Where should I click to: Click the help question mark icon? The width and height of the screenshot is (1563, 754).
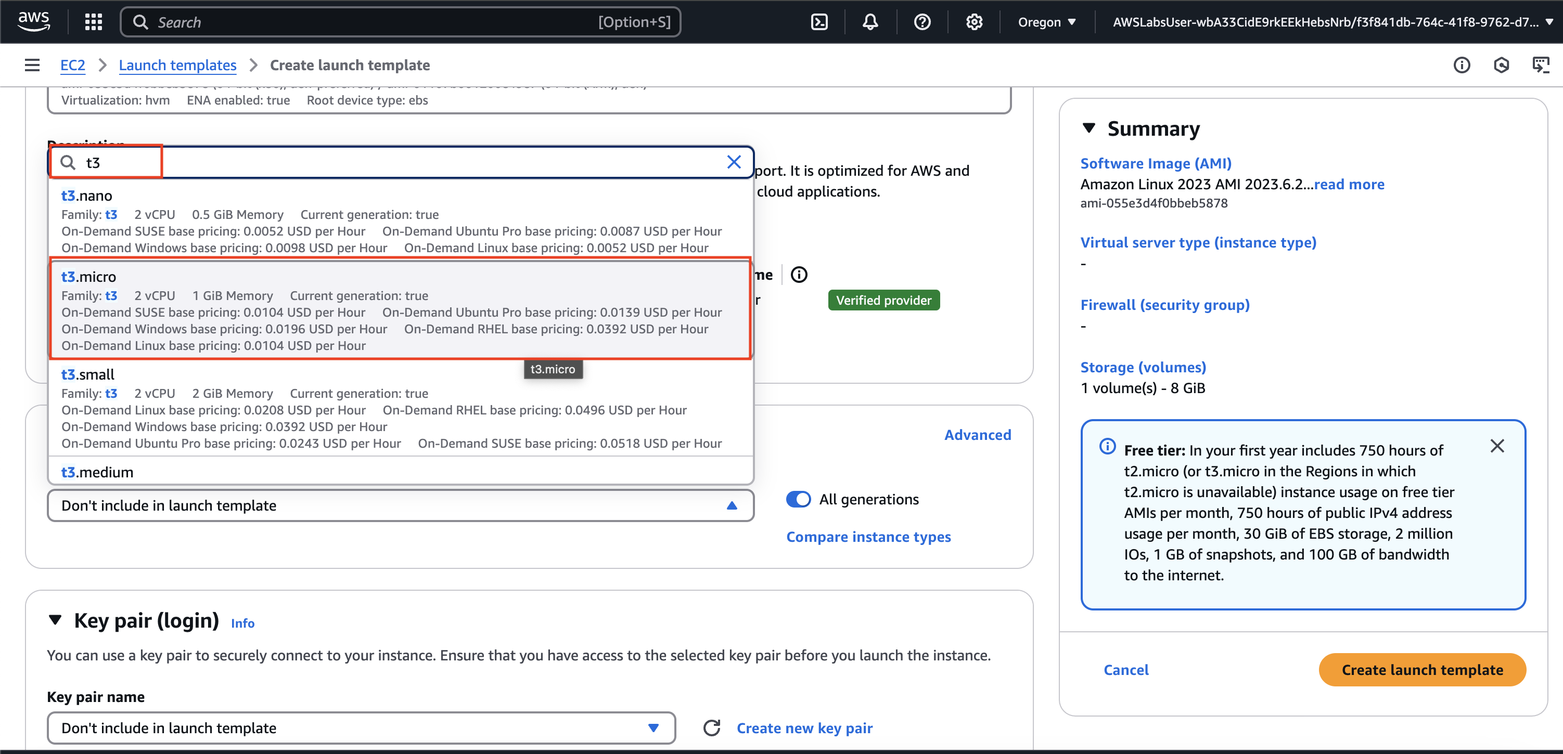[921, 22]
